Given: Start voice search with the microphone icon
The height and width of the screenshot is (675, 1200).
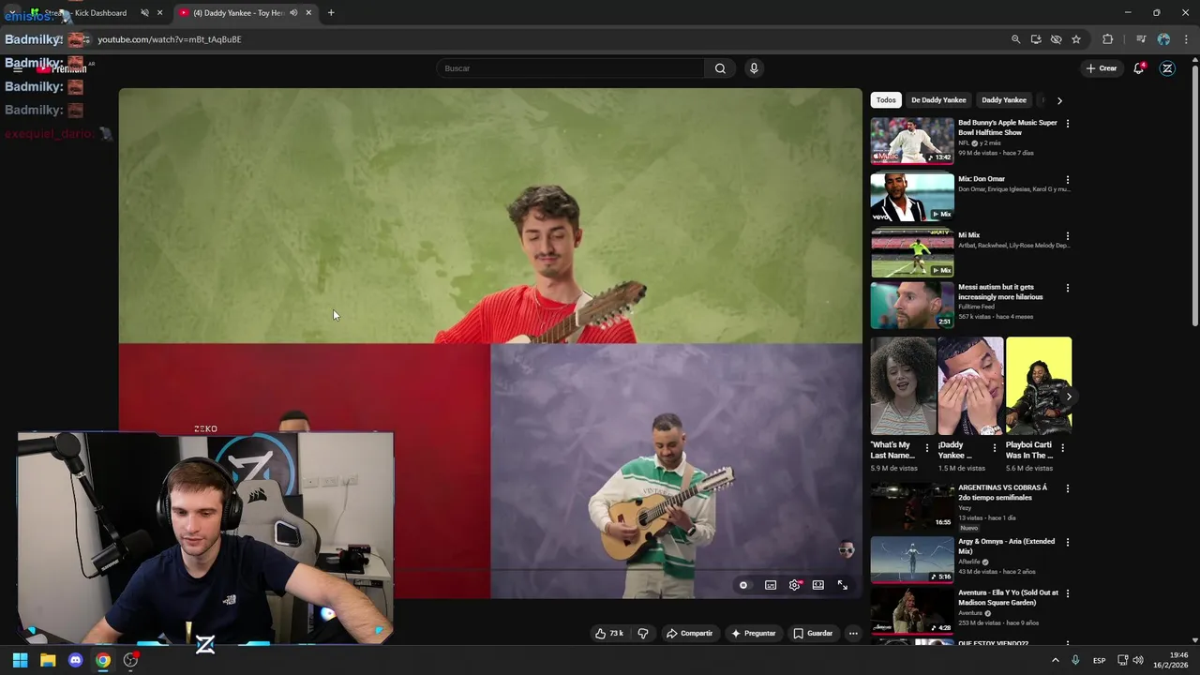Looking at the screenshot, I should click(753, 68).
